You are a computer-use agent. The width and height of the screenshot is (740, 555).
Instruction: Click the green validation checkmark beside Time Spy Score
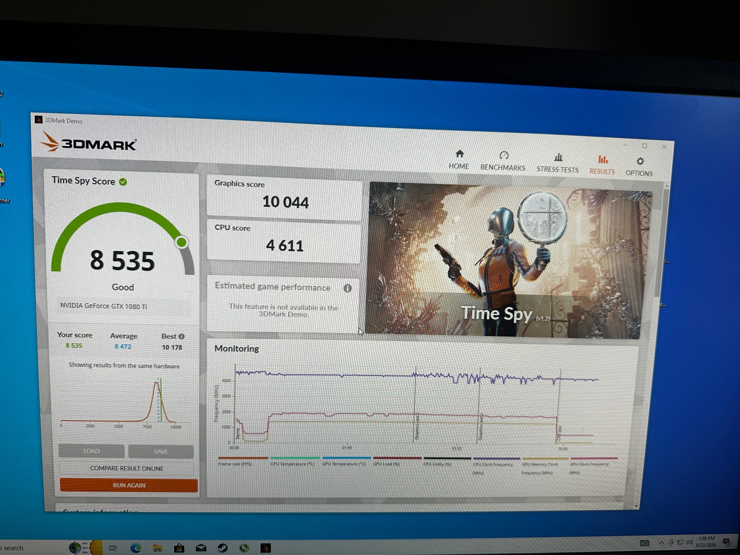(x=123, y=182)
